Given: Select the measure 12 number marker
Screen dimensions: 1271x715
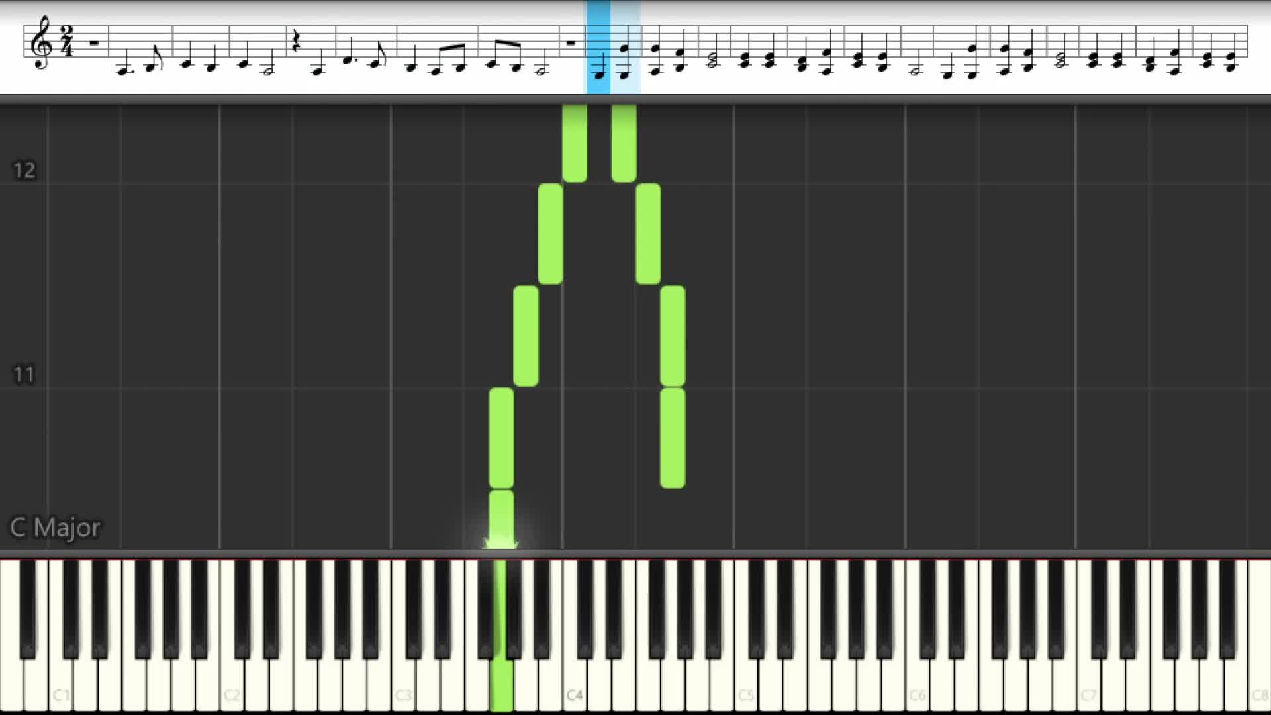Looking at the screenshot, I should 24,171.
